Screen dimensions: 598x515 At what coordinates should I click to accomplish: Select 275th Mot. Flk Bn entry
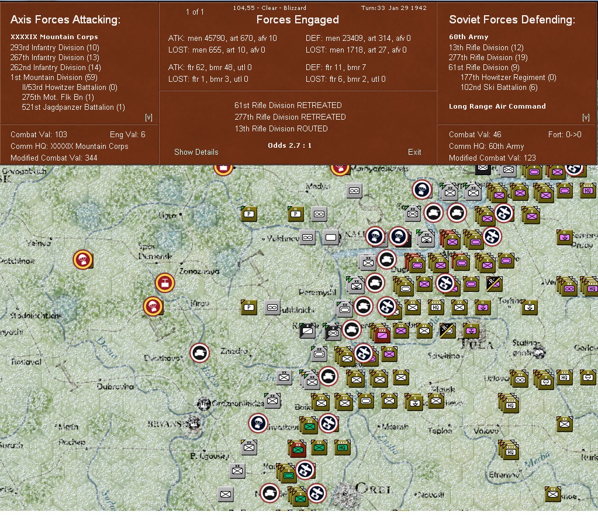[x=58, y=97]
